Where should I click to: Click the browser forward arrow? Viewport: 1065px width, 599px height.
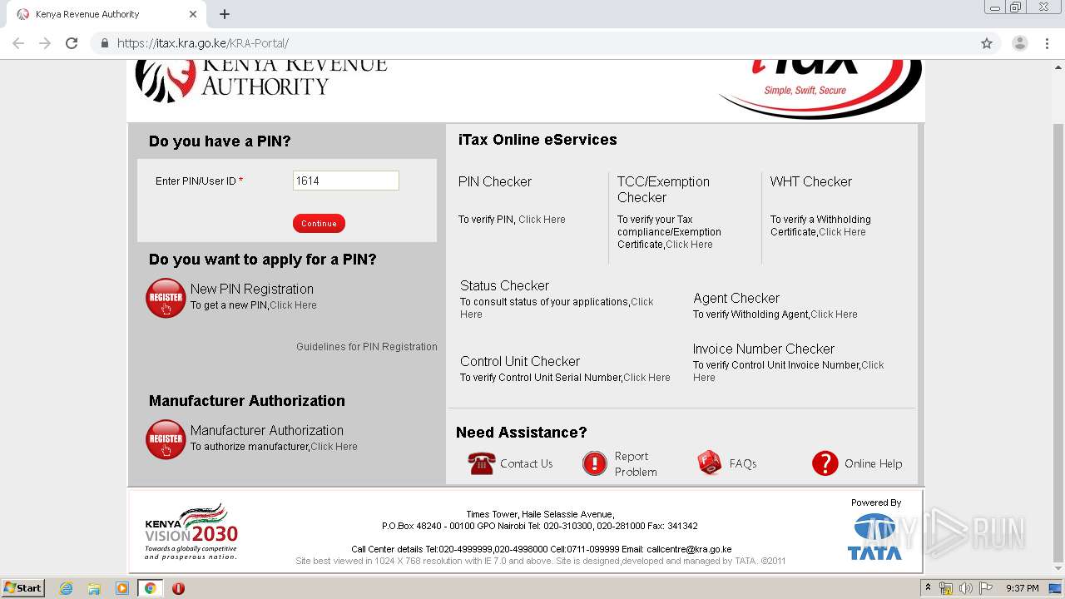point(45,43)
